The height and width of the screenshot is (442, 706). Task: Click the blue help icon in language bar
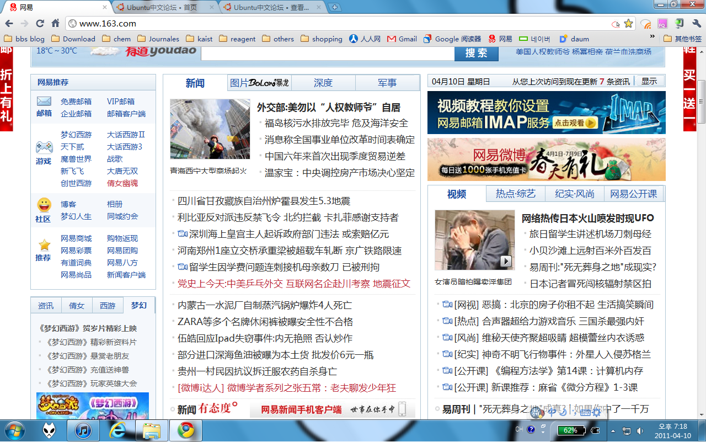click(531, 429)
